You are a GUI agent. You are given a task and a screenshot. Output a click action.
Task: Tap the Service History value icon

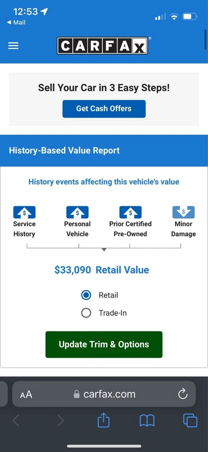tap(24, 212)
